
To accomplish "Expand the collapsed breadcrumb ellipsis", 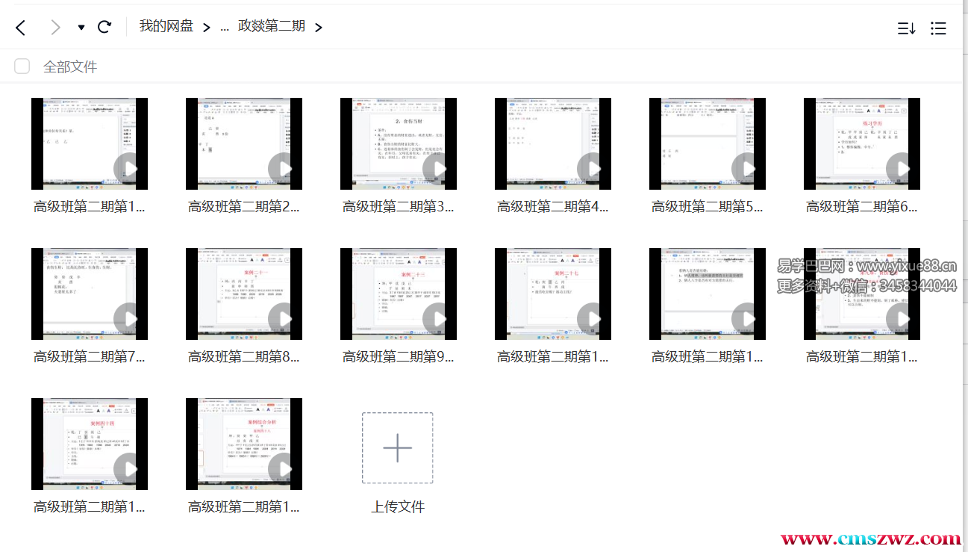I will click(225, 27).
